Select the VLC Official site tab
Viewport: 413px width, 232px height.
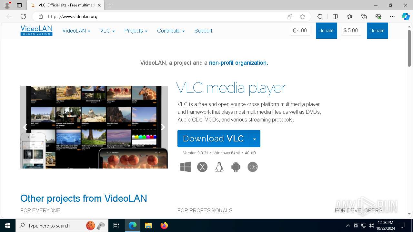point(65,5)
